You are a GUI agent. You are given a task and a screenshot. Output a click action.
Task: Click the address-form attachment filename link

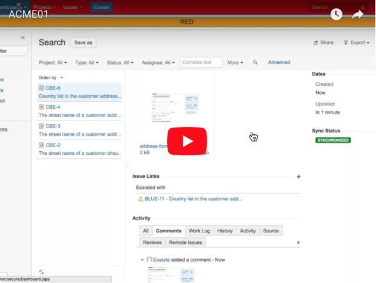coord(154,146)
